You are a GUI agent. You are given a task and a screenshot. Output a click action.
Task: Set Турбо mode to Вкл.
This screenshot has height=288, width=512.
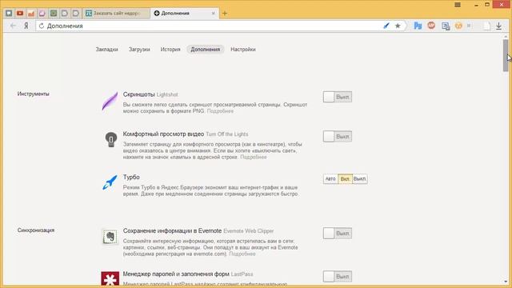click(345, 179)
